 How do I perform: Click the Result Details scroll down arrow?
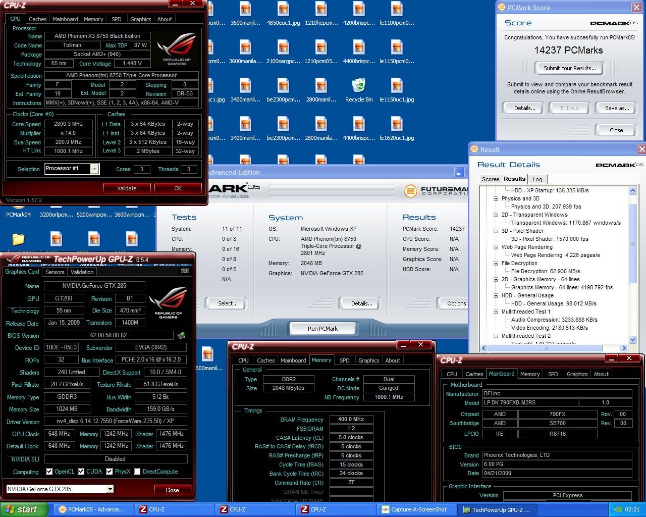(x=633, y=340)
